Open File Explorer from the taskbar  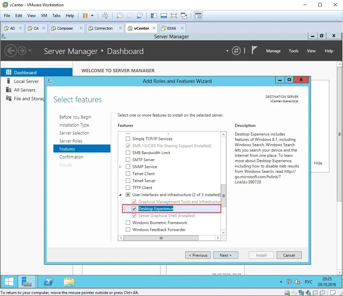(69, 282)
